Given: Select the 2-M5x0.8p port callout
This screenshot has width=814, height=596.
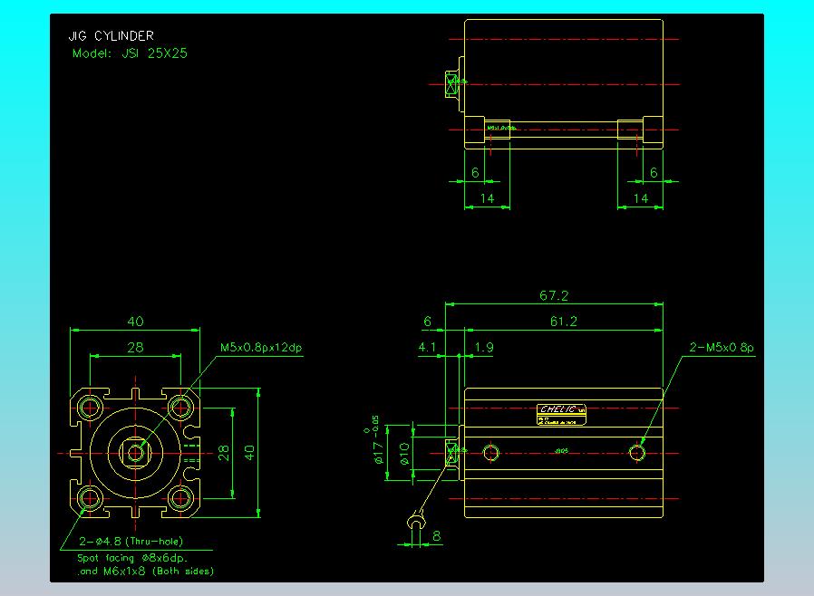Looking at the screenshot, I should point(722,347).
